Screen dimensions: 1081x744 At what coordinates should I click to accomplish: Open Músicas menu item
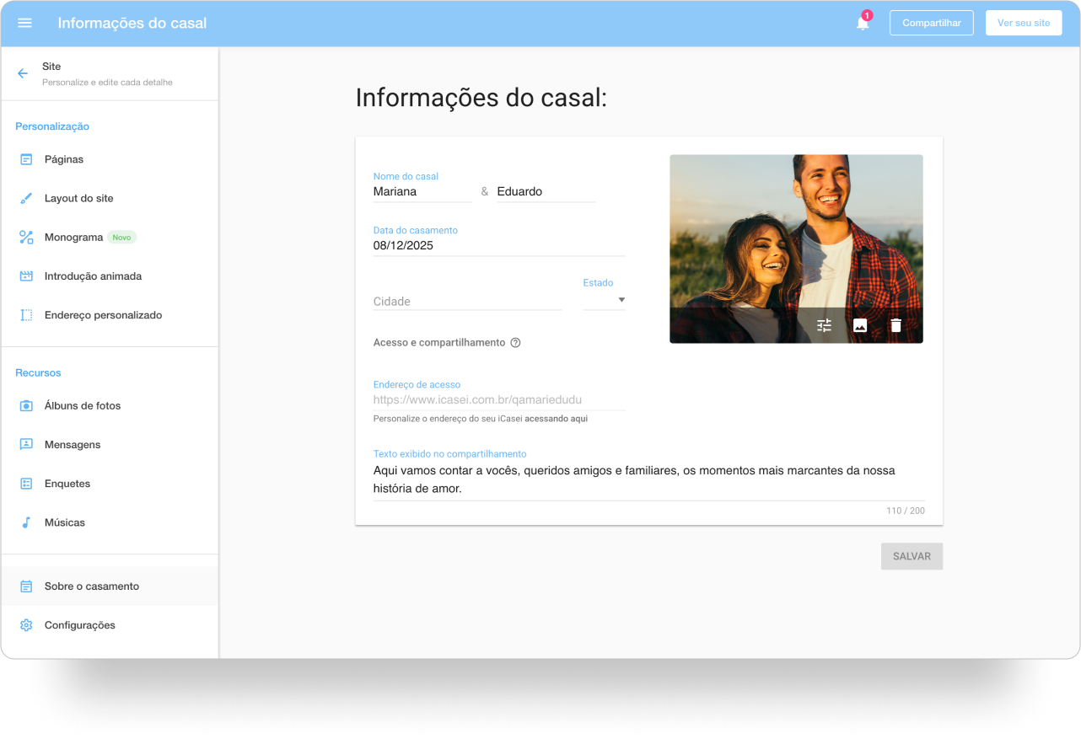[x=110, y=522]
